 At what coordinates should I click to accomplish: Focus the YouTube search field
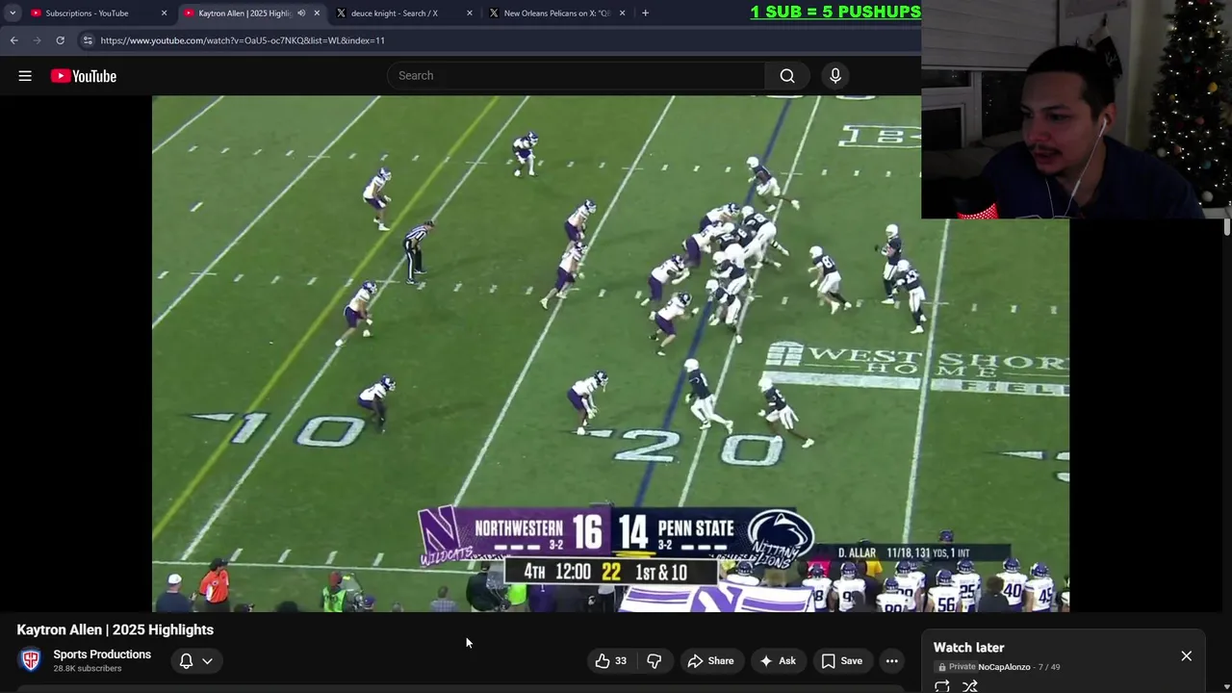[577, 76]
